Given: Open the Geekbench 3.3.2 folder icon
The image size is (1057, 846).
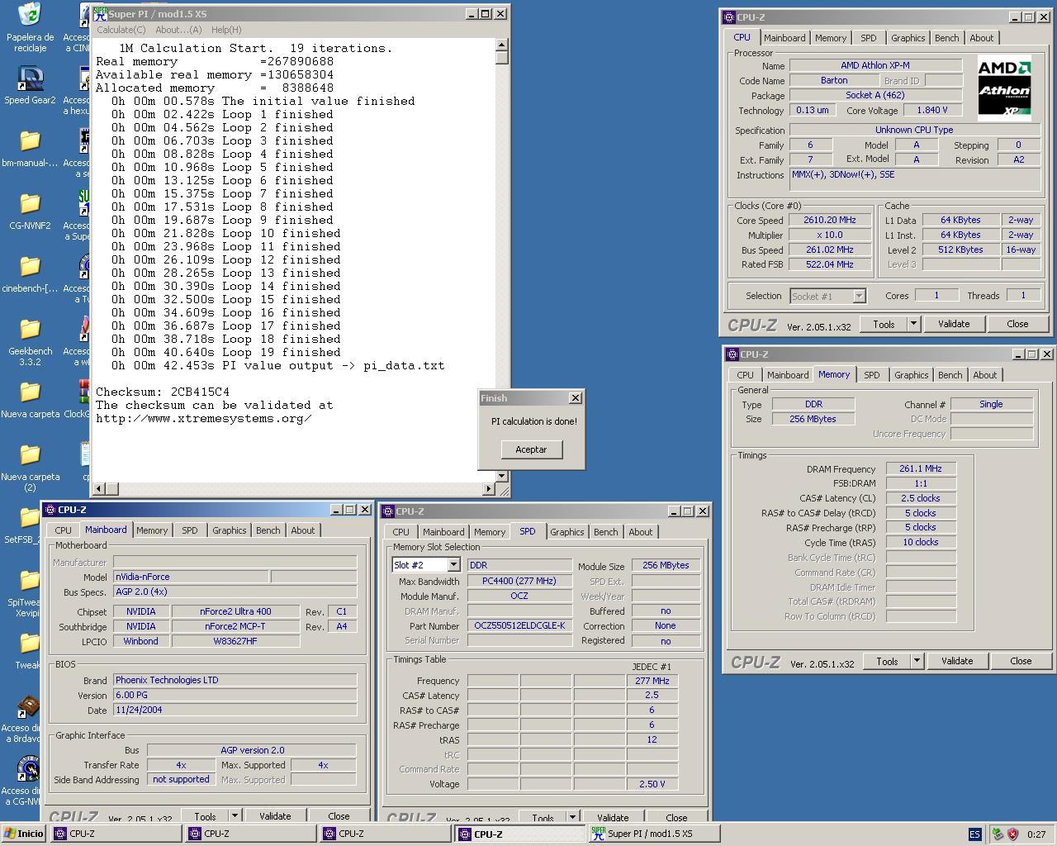Looking at the screenshot, I should [30, 330].
